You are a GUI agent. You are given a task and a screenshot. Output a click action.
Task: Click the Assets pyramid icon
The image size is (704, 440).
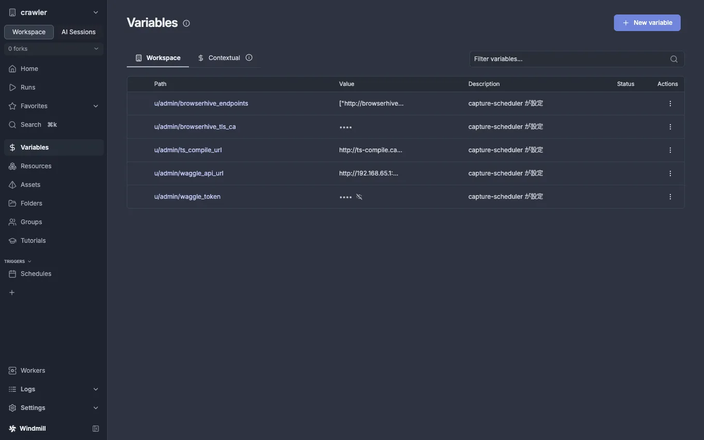click(x=12, y=185)
